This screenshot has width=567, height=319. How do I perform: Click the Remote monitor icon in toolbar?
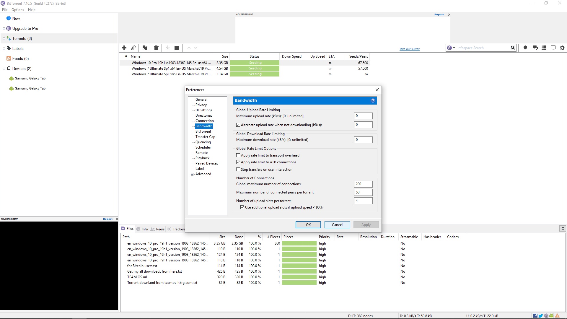click(x=553, y=48)
